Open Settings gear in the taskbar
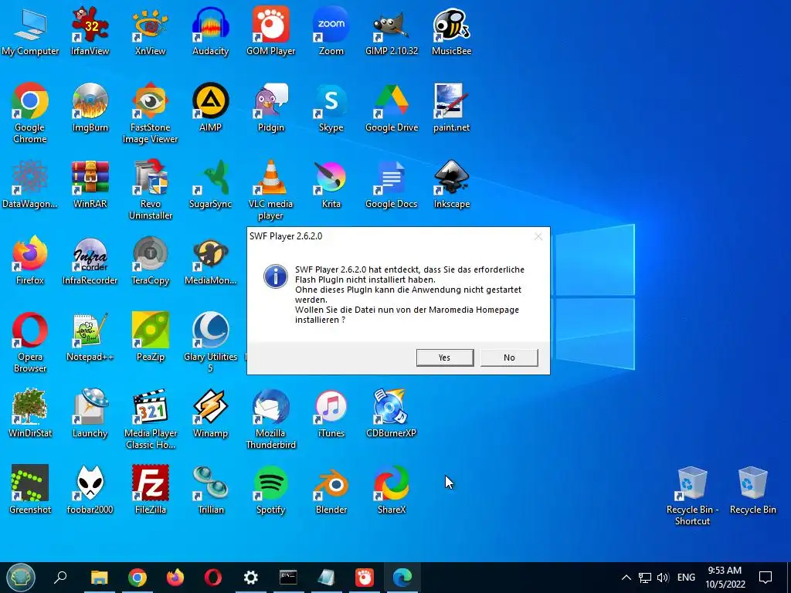Viewport: 791px width, 593px height. coord(251,578)
